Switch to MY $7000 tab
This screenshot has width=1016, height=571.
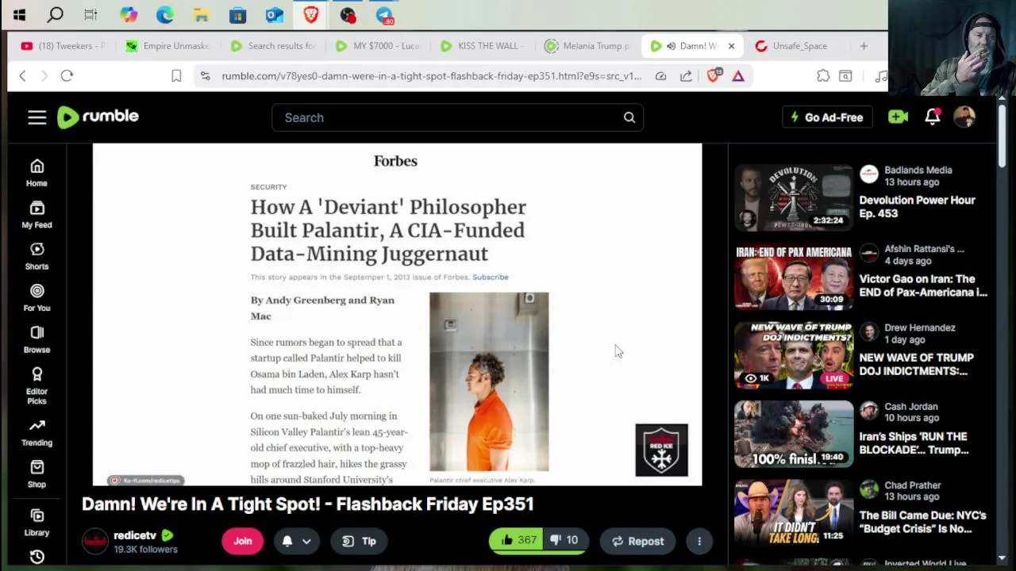[378, 46]
